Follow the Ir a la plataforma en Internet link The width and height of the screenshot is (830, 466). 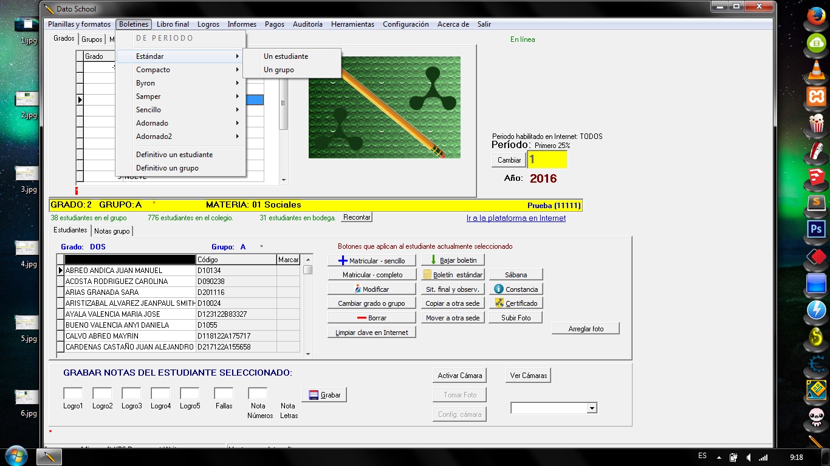coord(516,218)
